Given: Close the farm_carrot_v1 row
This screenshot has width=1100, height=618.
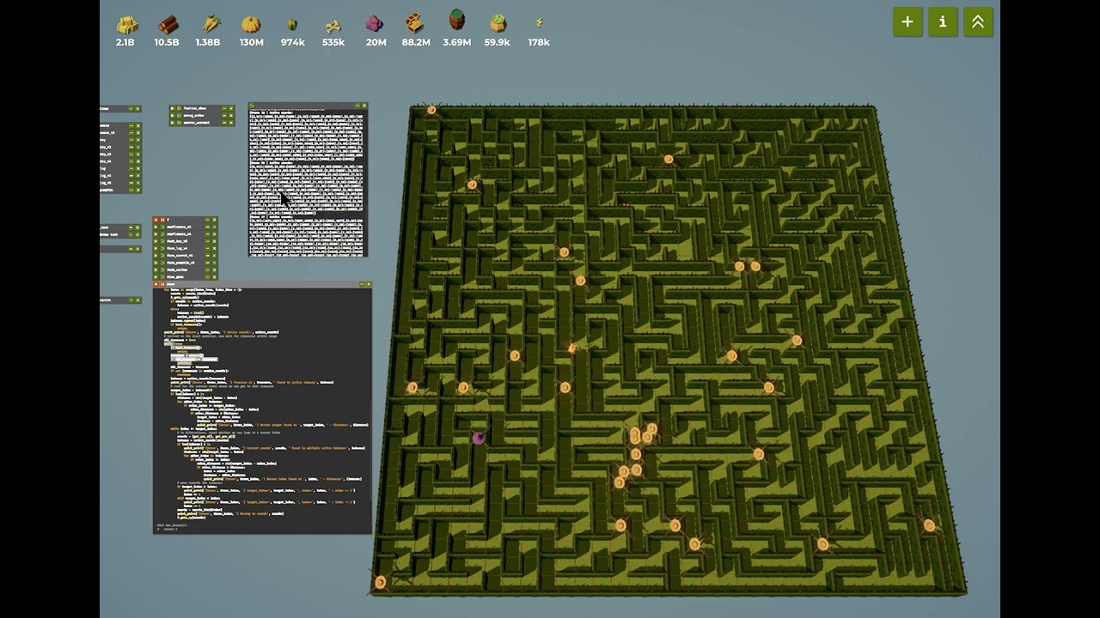Looking at the screenshot, I should click(214, 256).
